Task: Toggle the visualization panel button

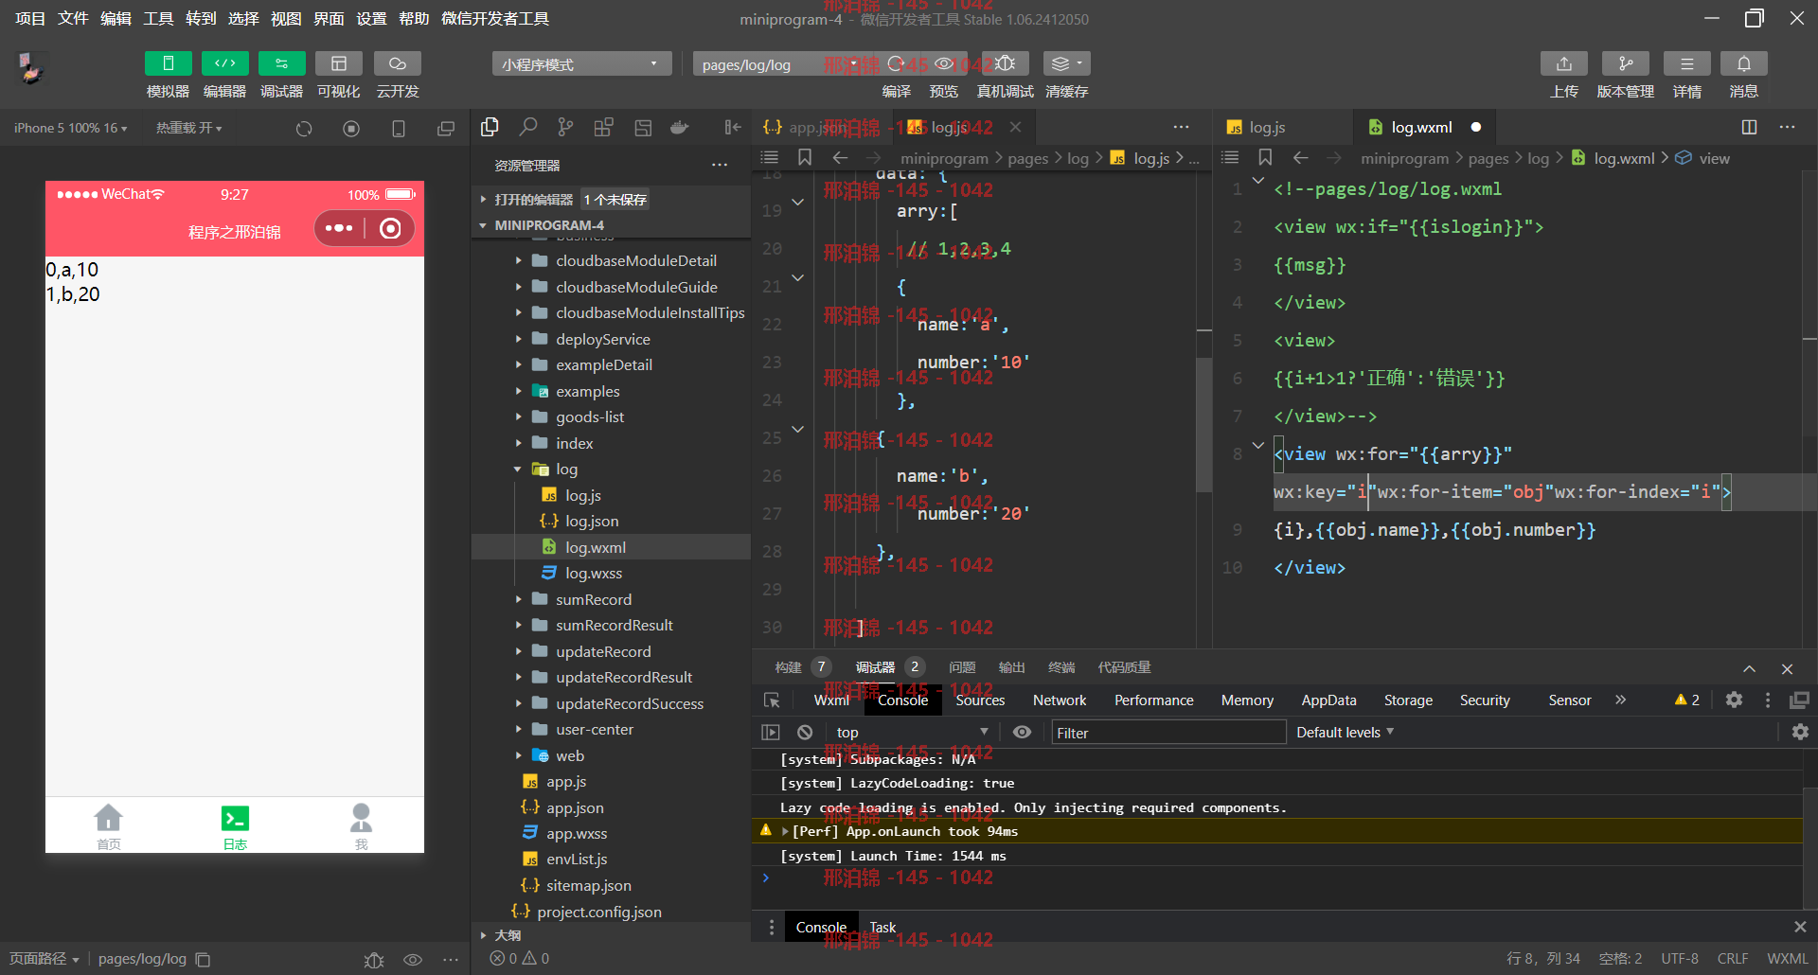Action: pos(338,63)
